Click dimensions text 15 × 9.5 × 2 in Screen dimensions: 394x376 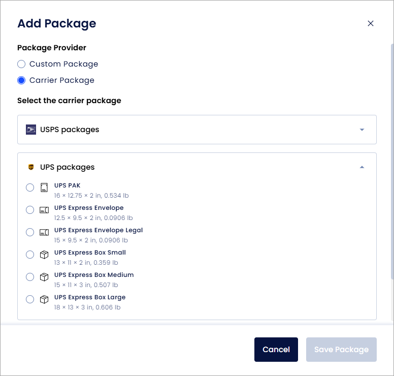(91, 240)
